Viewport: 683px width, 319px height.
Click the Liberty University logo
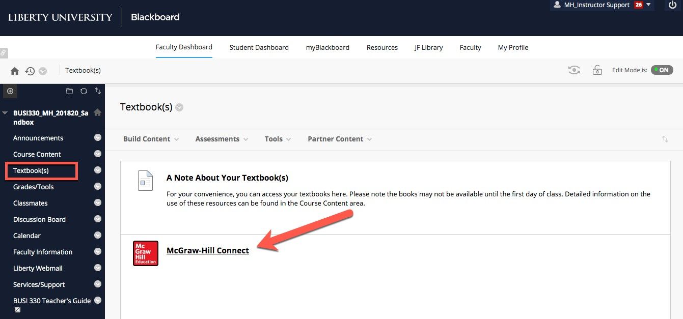(x=60, y=17)
